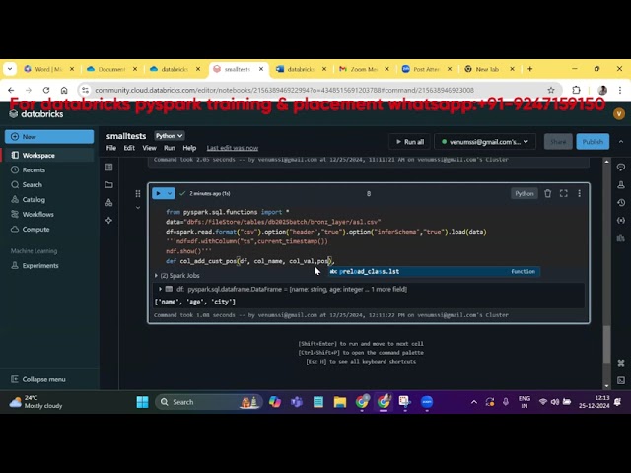Open Workspace in the sidebar
Image resolution: width=631 pixels, height=473 pixels.
coord(49,156)
